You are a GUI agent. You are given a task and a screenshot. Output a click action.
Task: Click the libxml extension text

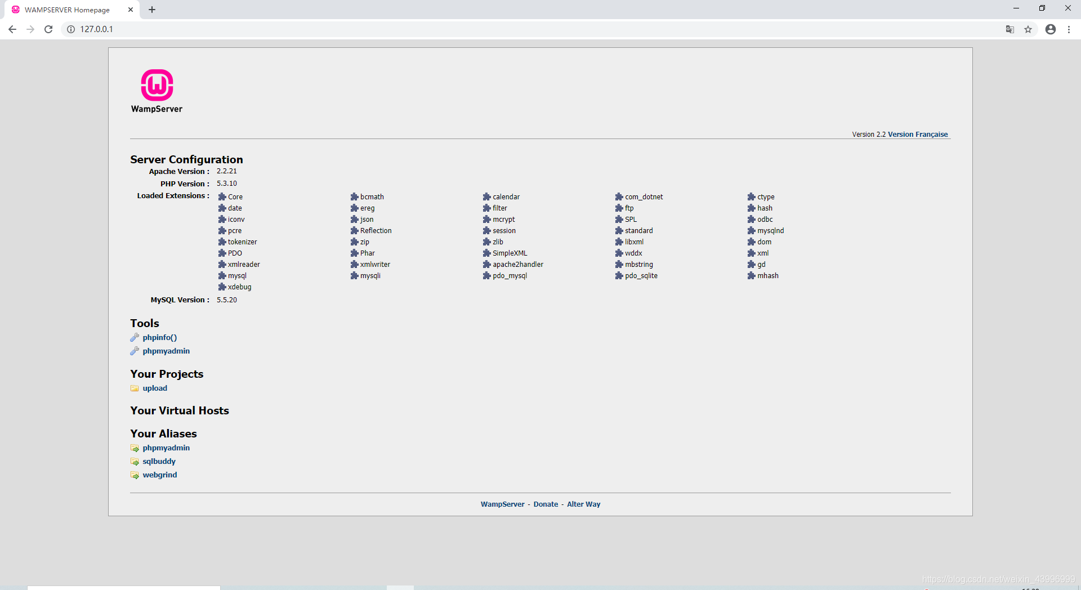634,242
